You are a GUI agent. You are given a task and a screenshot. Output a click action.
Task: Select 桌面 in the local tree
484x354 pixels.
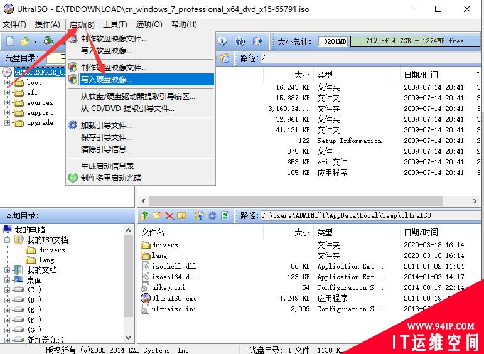[34, 280]
